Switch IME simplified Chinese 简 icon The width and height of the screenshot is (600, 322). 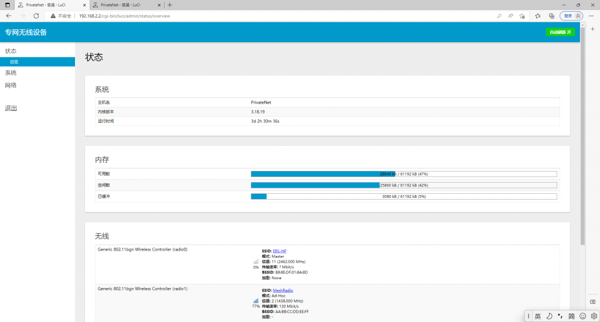coord(571,316)
